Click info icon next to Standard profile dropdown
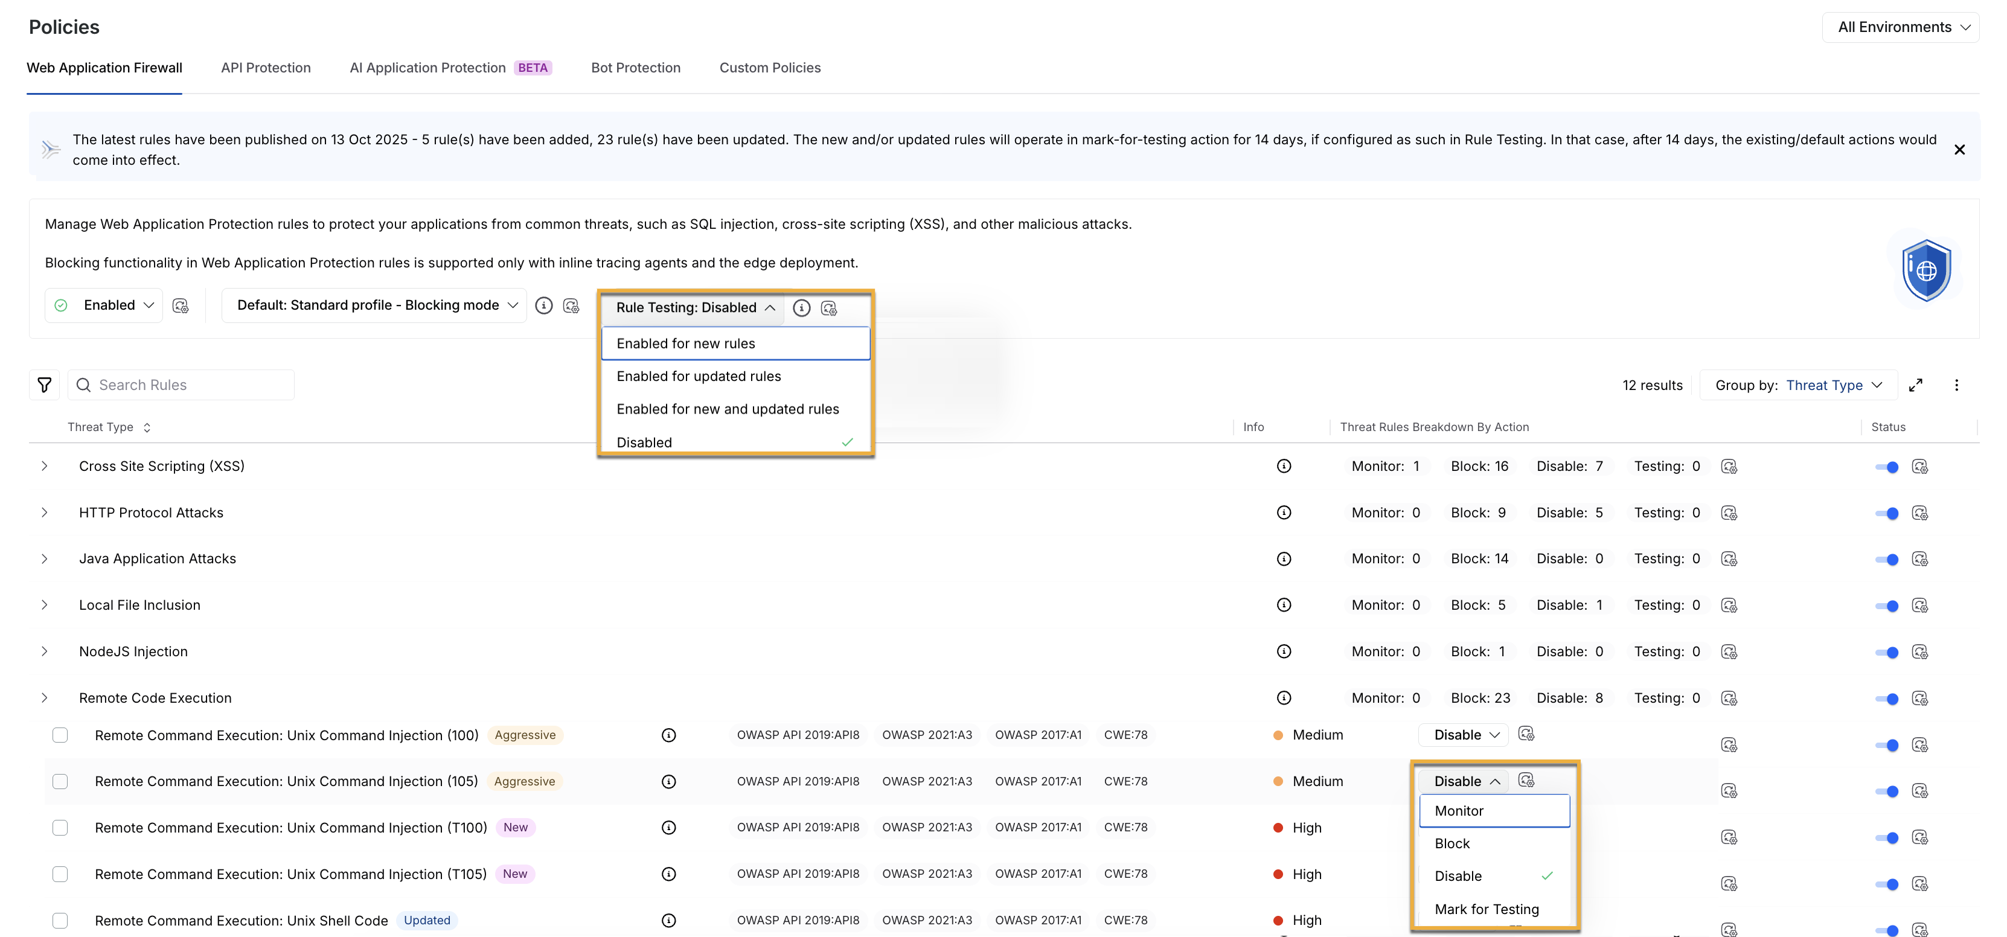The width and height of the screenshot is (2007, 937). [544, 305]
